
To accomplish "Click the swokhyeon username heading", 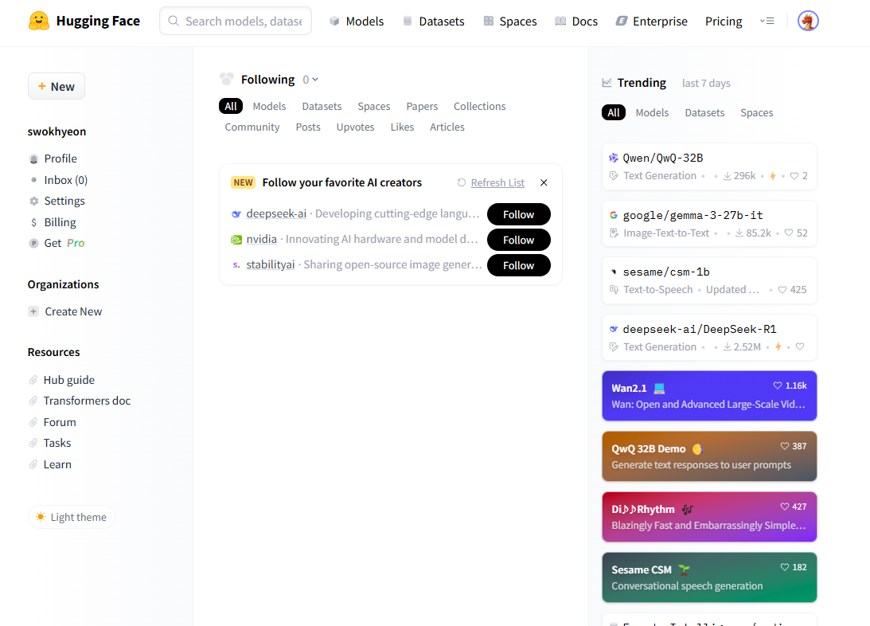I will click(57, 131).
